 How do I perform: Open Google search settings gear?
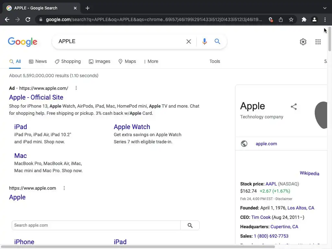click(303, 42)
